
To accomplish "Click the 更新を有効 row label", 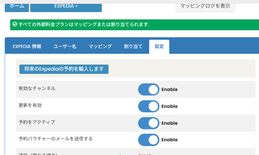I will pyautogui.click(x=30, y=105).
